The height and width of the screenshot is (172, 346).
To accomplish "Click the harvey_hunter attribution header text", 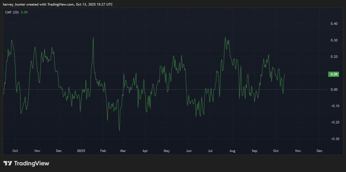I will 57,4.
